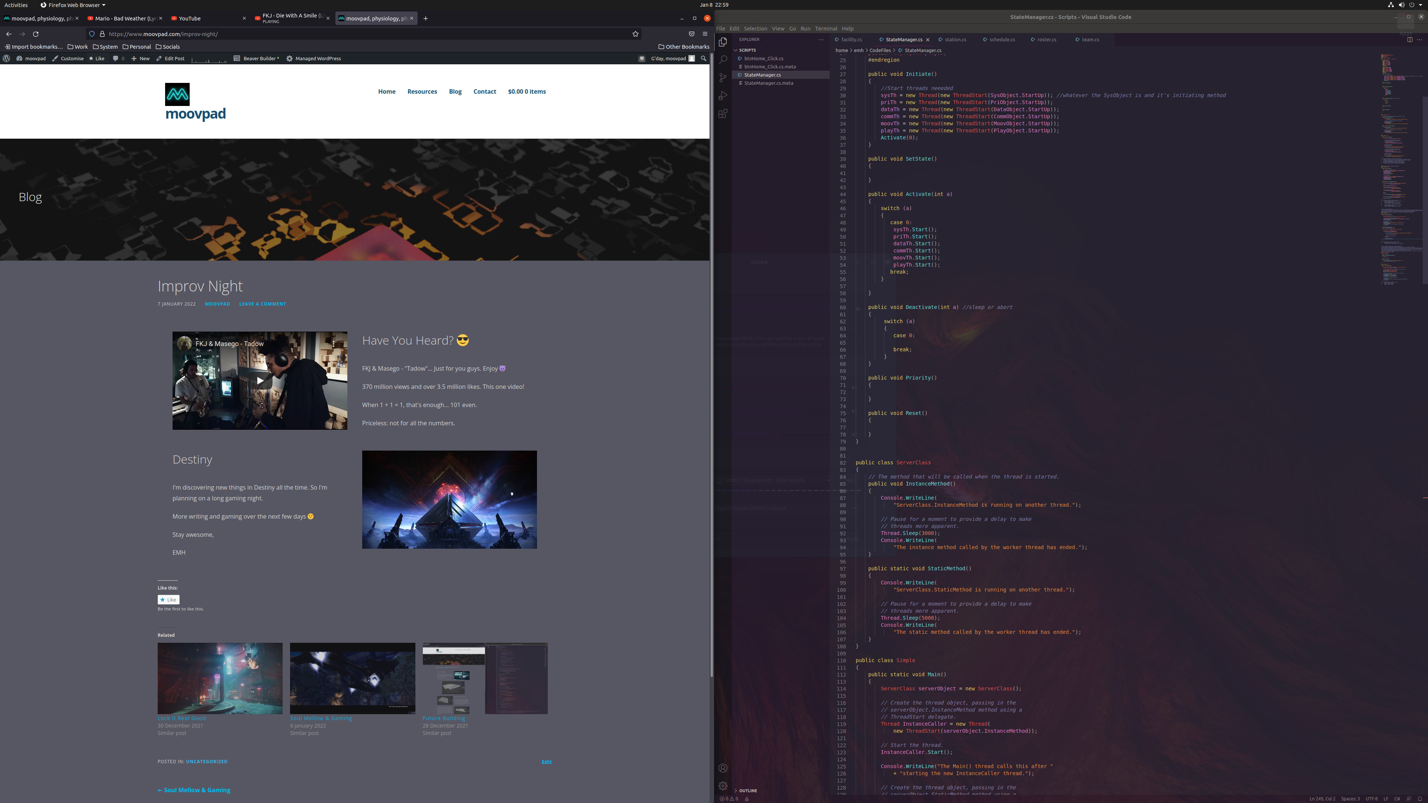
Task: Switch to the team.cs editor tab
Action: click(x=1090, y=39)
